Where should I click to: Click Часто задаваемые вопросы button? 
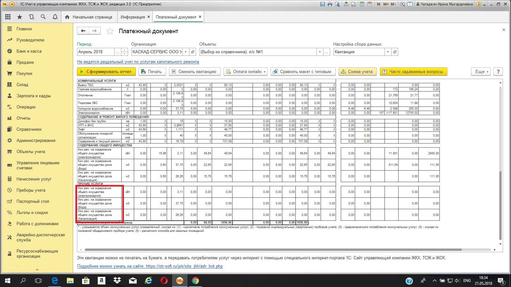413,71
